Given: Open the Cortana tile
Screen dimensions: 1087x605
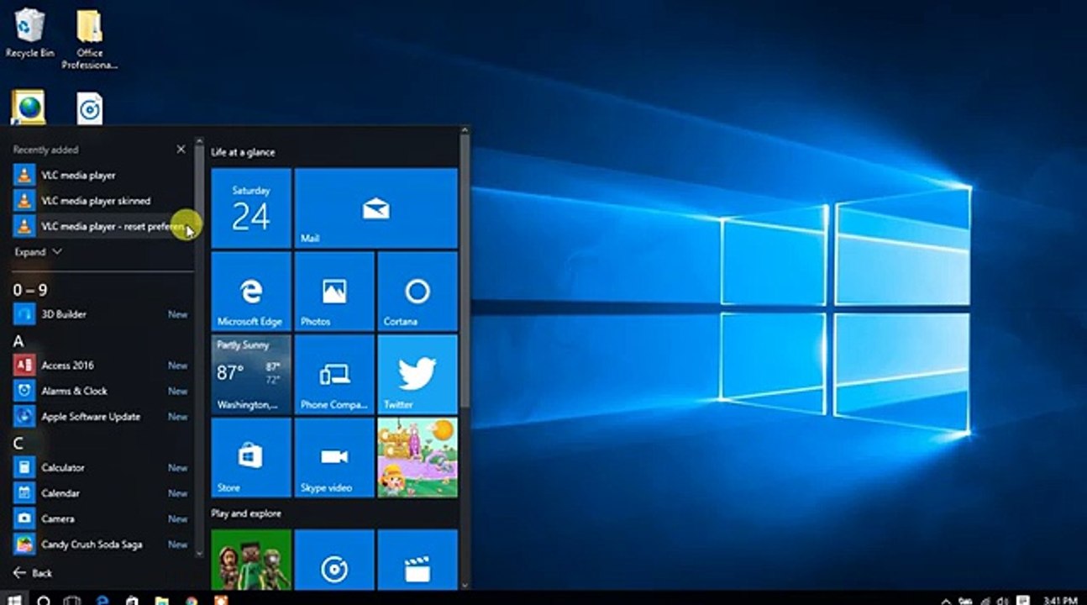Looking at the screenshot, I should click(x=417, y=291).
